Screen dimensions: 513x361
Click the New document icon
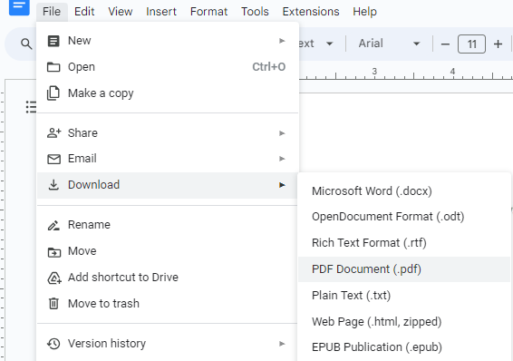pyautogui.click(x=53, y=41)
